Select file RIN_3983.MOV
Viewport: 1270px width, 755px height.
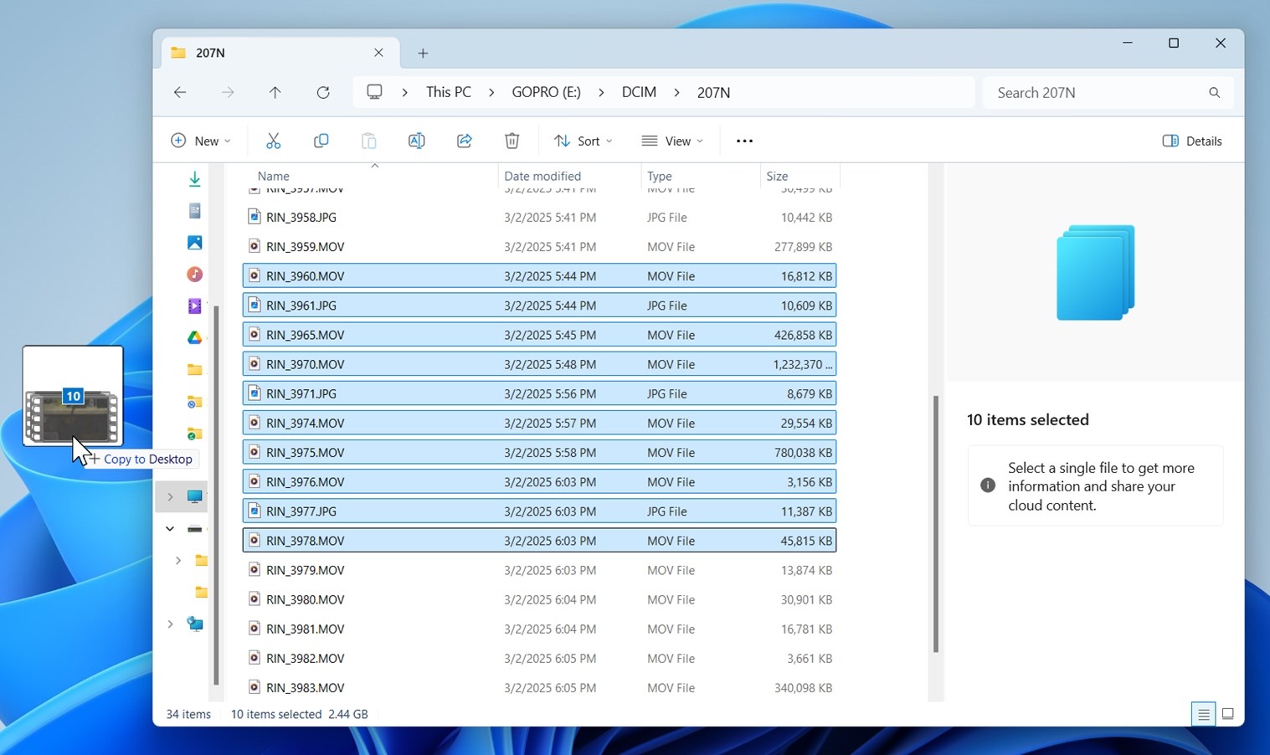pos(539,687)
